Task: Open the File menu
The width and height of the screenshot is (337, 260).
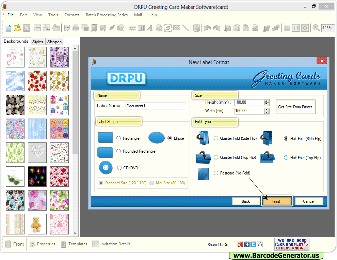Action: tap(11, 15)
